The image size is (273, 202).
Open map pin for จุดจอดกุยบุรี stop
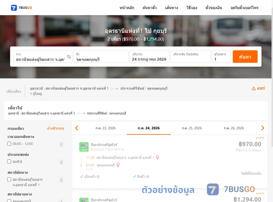pos(118,165)
